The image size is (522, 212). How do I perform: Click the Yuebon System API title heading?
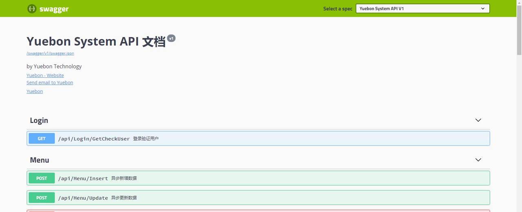pos(96,42)
